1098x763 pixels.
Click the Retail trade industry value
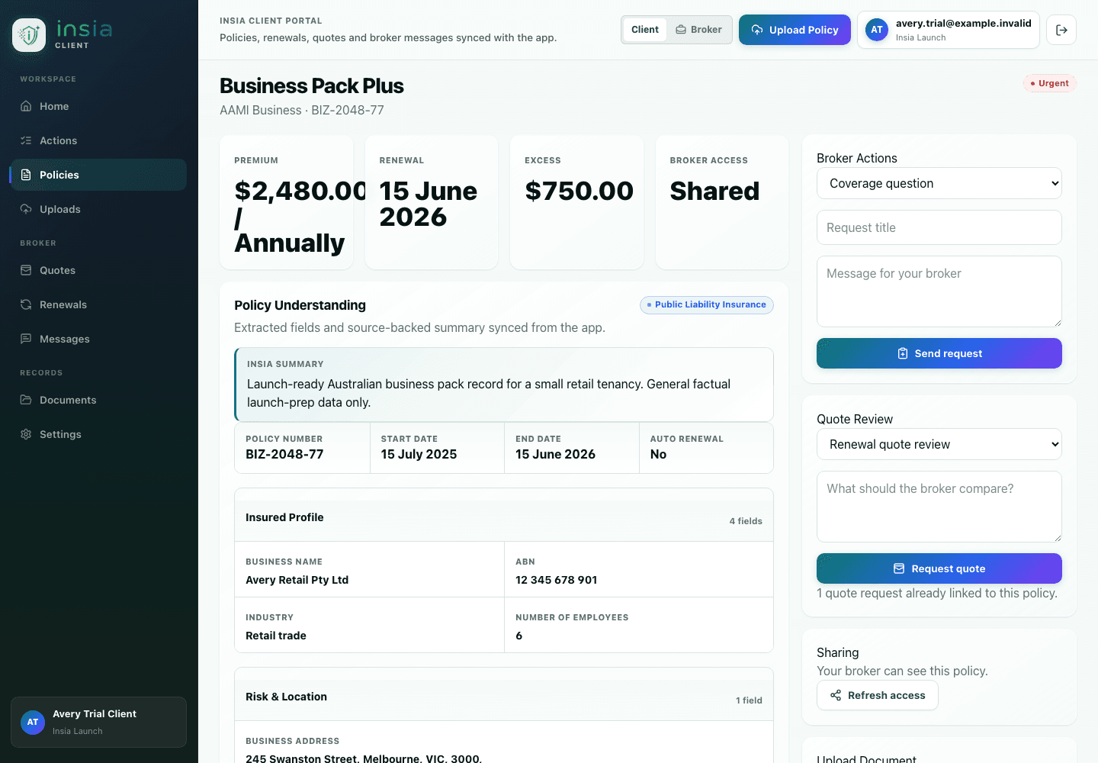coord(276,636)
